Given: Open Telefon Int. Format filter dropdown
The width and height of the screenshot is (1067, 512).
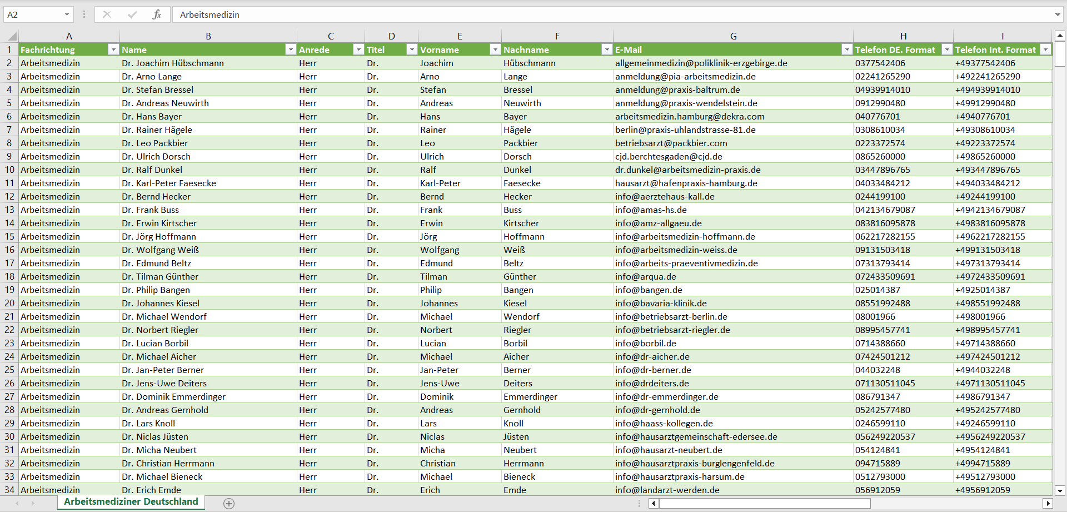Looking at the screenshot, I should pos(1046,49).
